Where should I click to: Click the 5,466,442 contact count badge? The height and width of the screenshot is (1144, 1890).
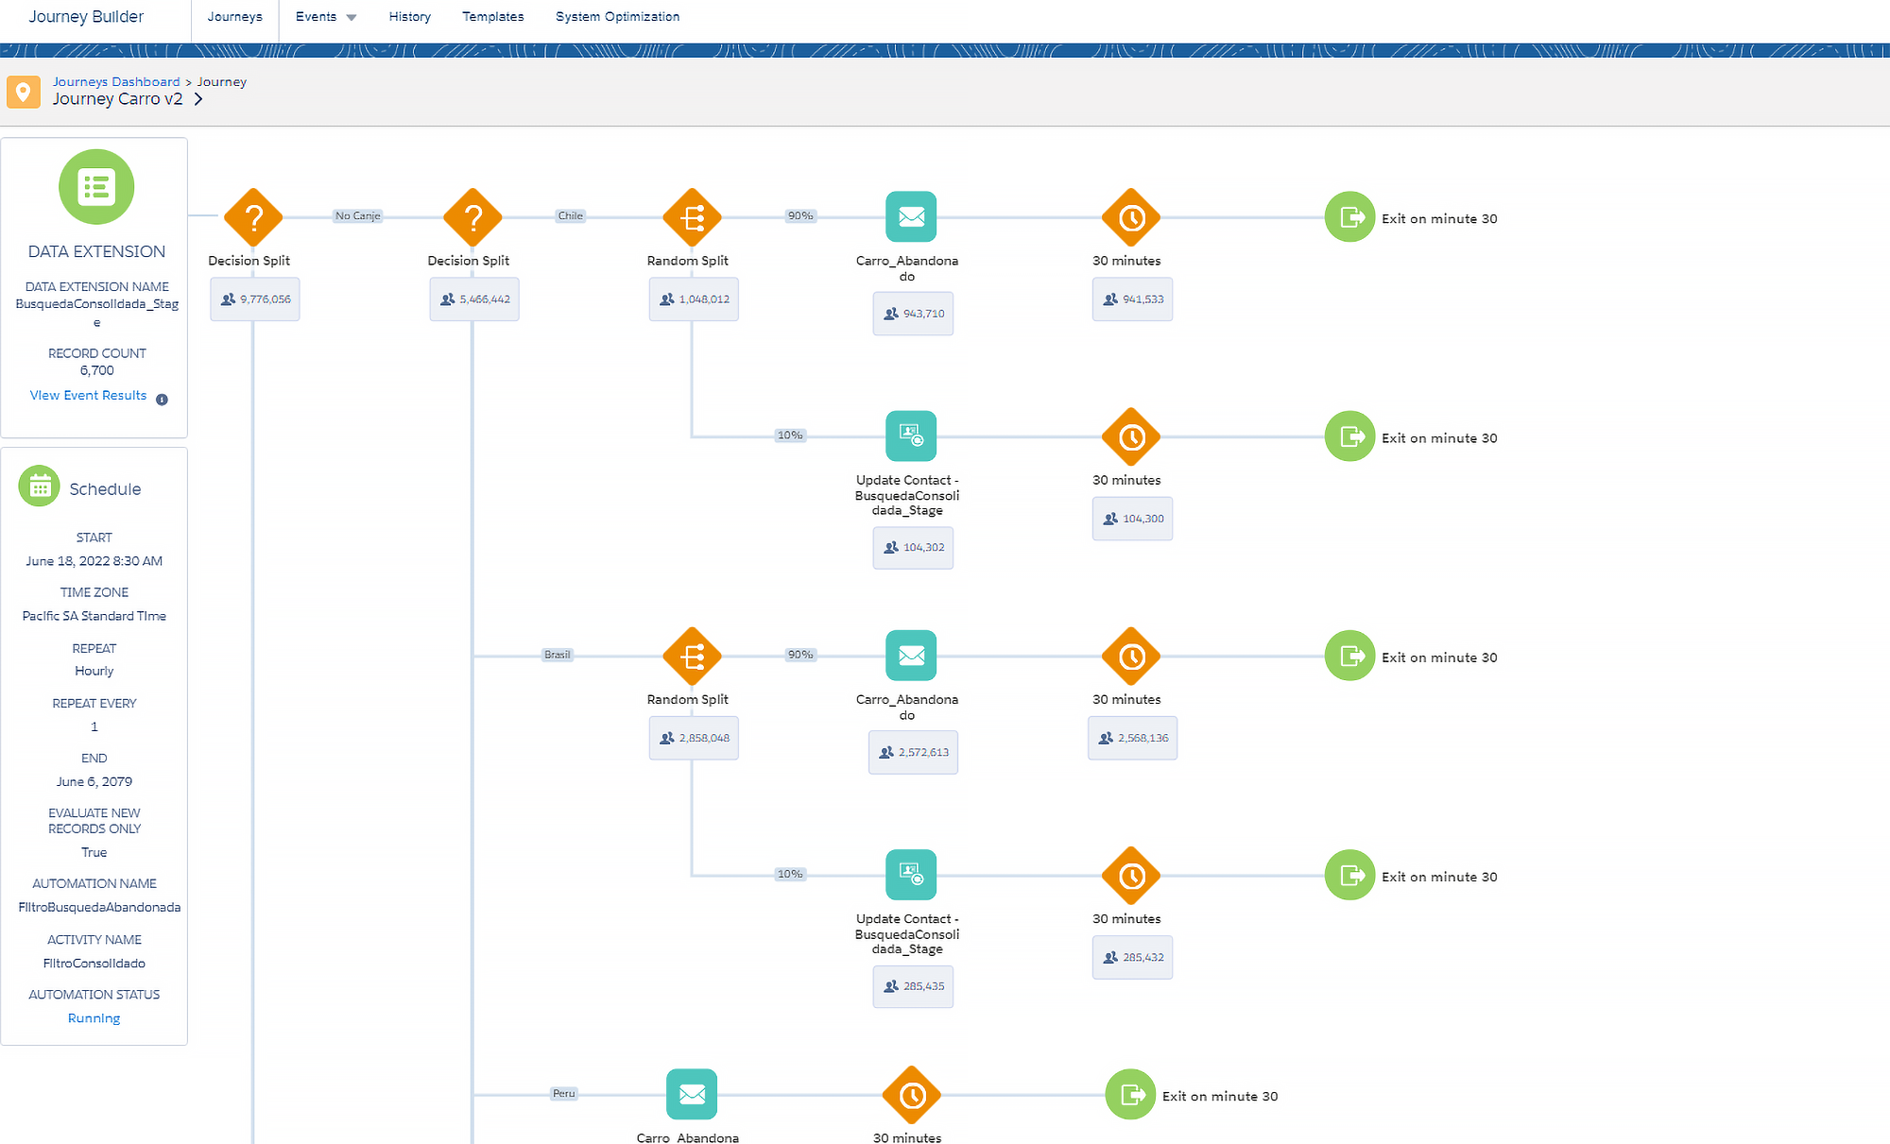click(x=474, y=299)
